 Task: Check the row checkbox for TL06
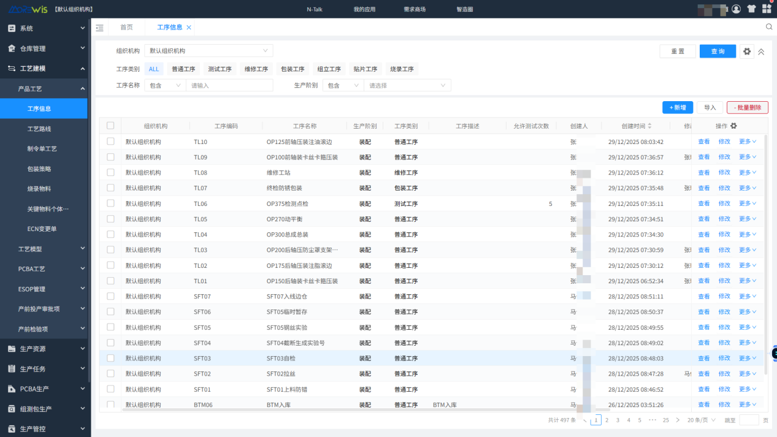tap(110, 203)
